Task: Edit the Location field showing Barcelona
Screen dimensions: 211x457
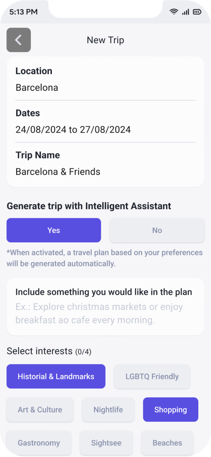Action: 105,79
